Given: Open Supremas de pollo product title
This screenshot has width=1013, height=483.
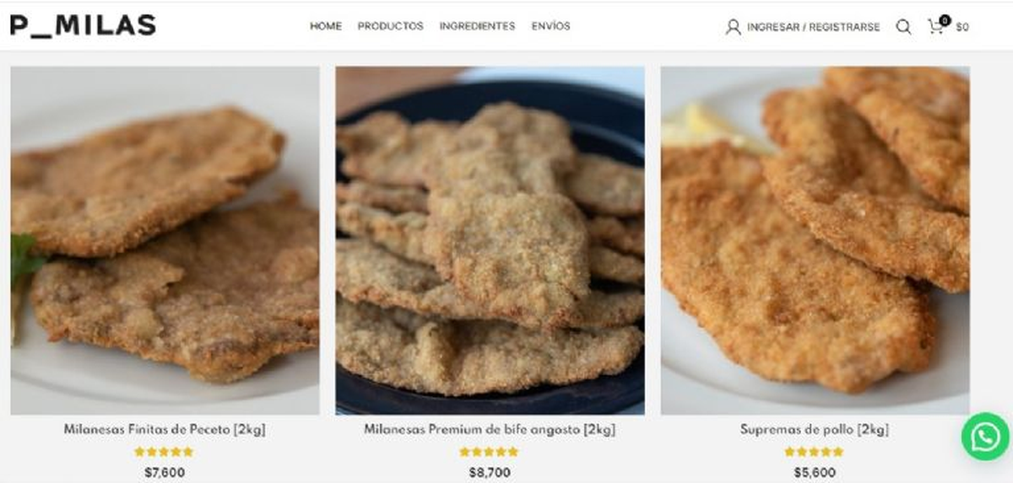Looking at the screenshot, I should (x=815, y=429).
